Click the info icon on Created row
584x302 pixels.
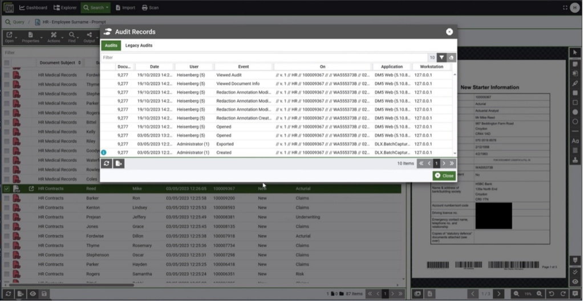point(104,153)
